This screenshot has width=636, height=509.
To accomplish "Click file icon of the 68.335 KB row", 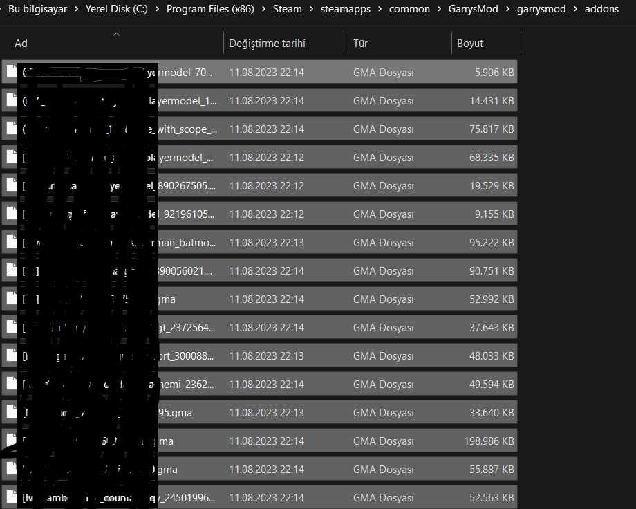I will pyautogui.click(x=11, y=157).
